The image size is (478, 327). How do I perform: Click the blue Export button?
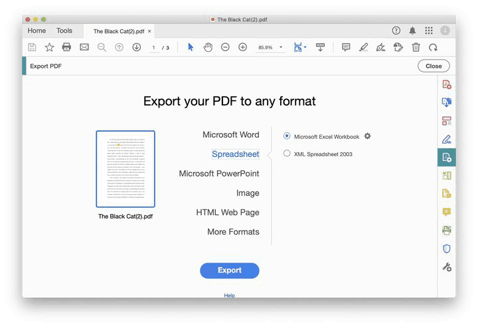(x=230, y=271)
